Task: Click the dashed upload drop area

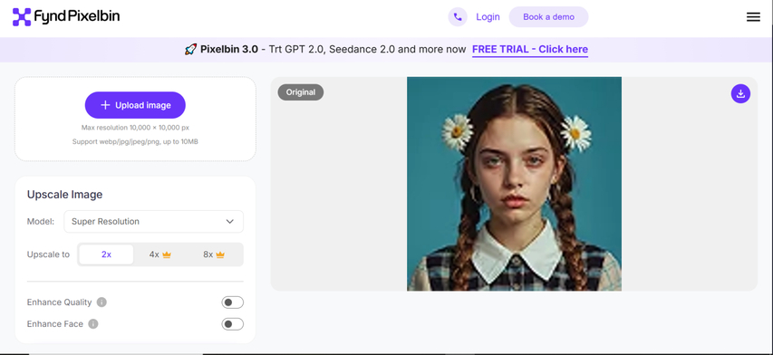Action: [x=135, y=119]
